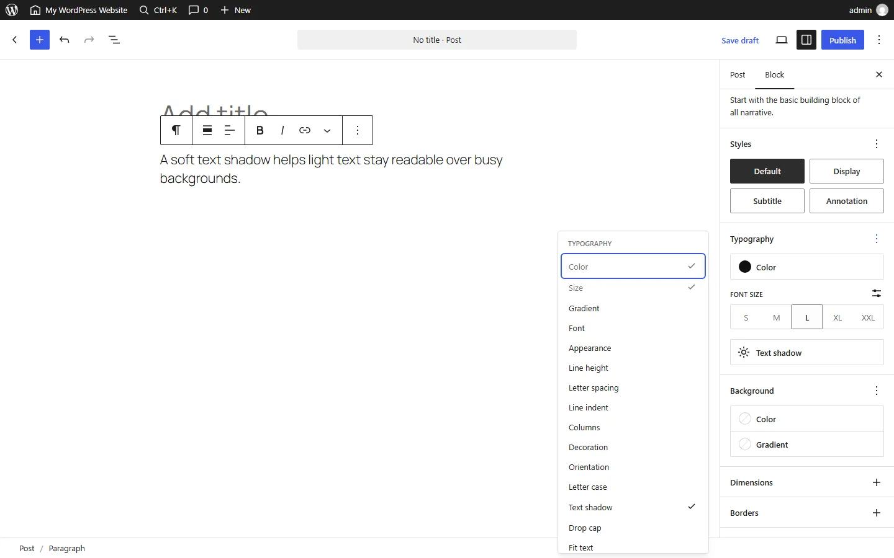Open Background Gradient swatch
This screenshot has height=558, width=894.
[807, 445]
